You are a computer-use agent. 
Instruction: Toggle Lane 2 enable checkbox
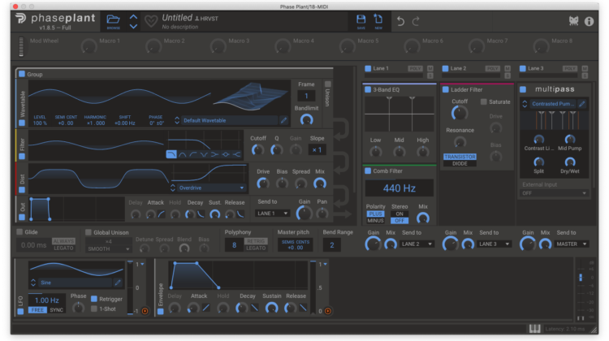pos(446,68)
